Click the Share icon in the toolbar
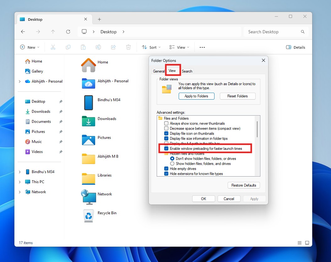The height and width of the screenshot is (262, 331). pyautogui.click(x=113, y=47)
